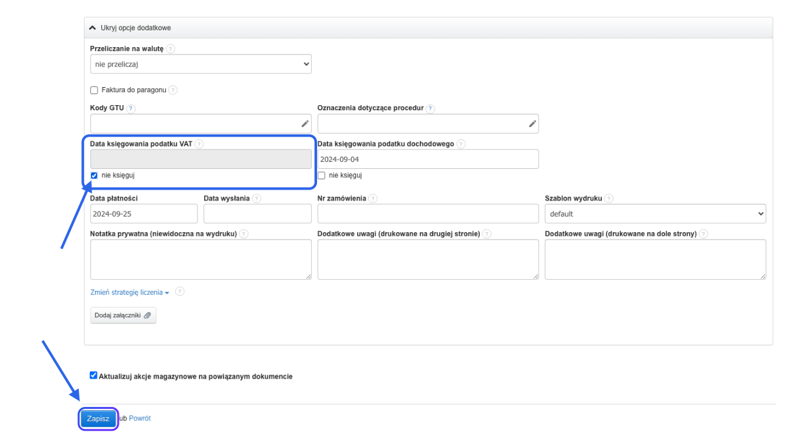The image size is (802, 443).
Task: Click help icon beside Zmień strategię liczenia
Action: click(x=180, y=292)
